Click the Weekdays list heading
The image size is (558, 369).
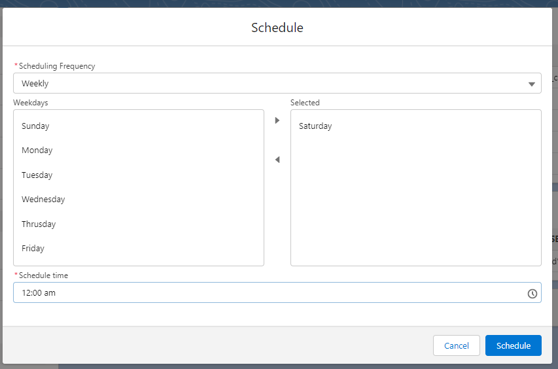[x=31, y=103]
